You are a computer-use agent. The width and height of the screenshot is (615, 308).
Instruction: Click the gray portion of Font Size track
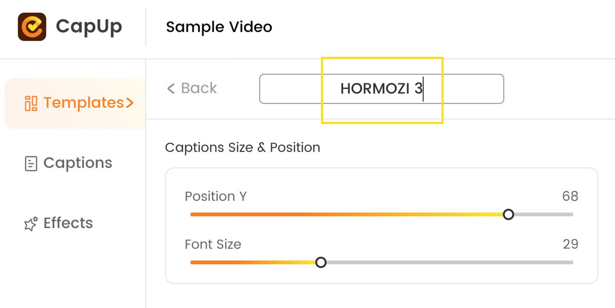point(450,262)
